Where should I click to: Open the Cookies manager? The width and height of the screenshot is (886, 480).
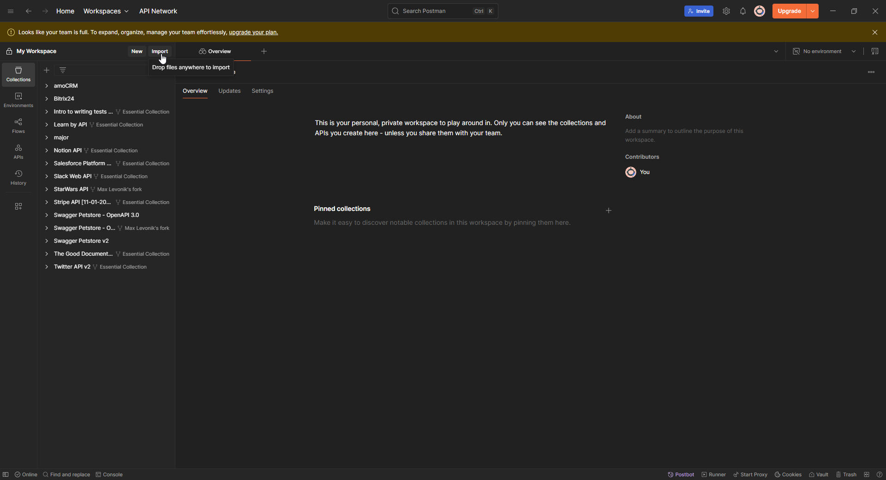pos(788,474)
